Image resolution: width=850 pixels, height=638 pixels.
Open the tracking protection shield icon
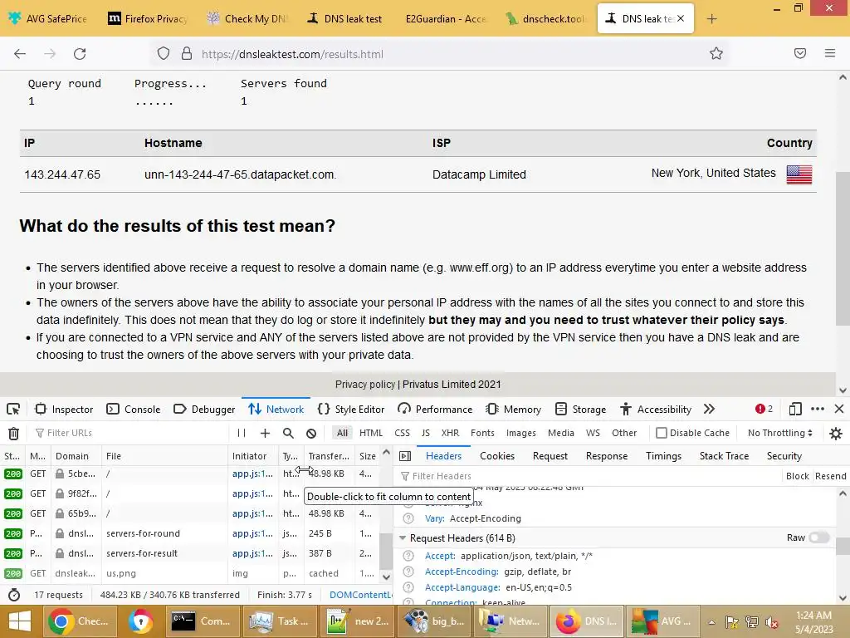point(164,54)
